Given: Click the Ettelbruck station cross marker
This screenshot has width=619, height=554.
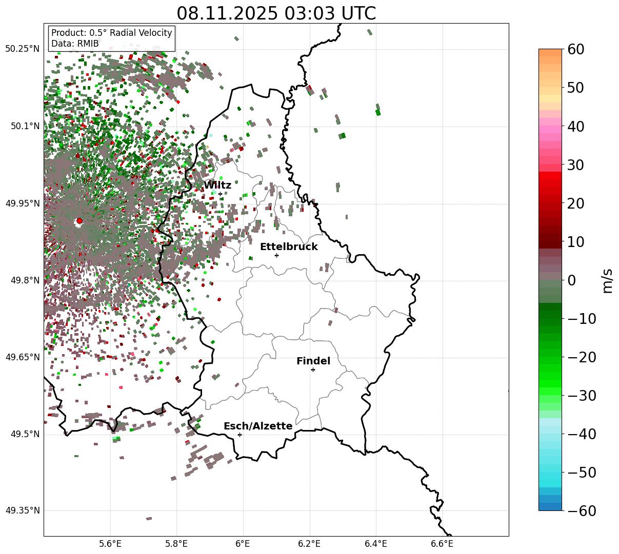Looking at the screenshot, I should click(x=276, y=255).
